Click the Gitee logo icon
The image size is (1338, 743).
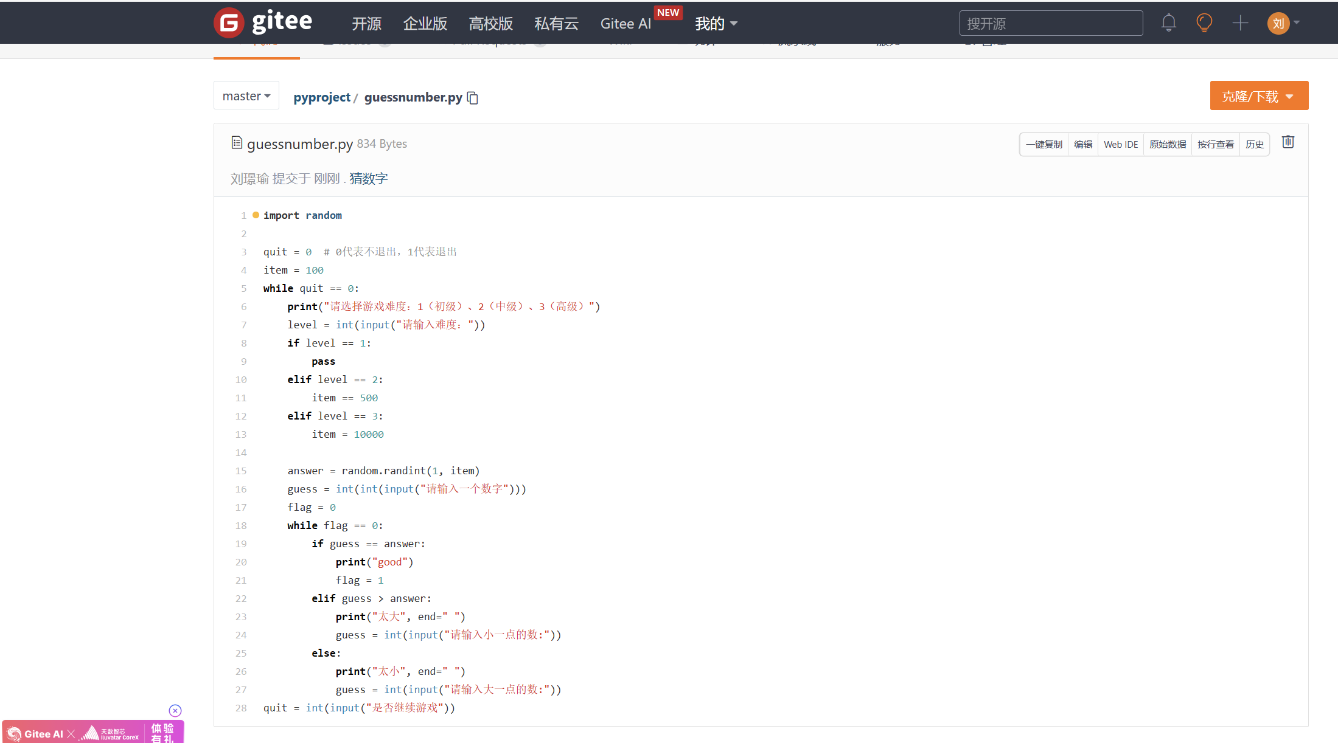tap(229, 23)
